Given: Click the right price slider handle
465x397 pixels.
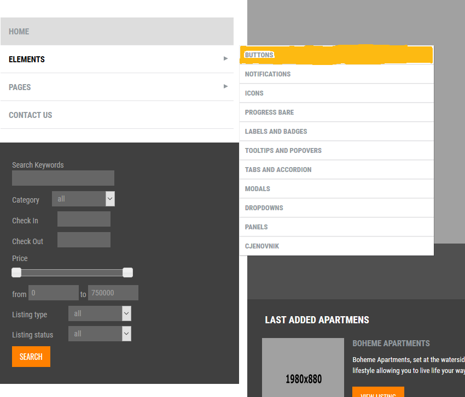Looking at the screenshot, I should pyautogui.click(x=127, y=272).
